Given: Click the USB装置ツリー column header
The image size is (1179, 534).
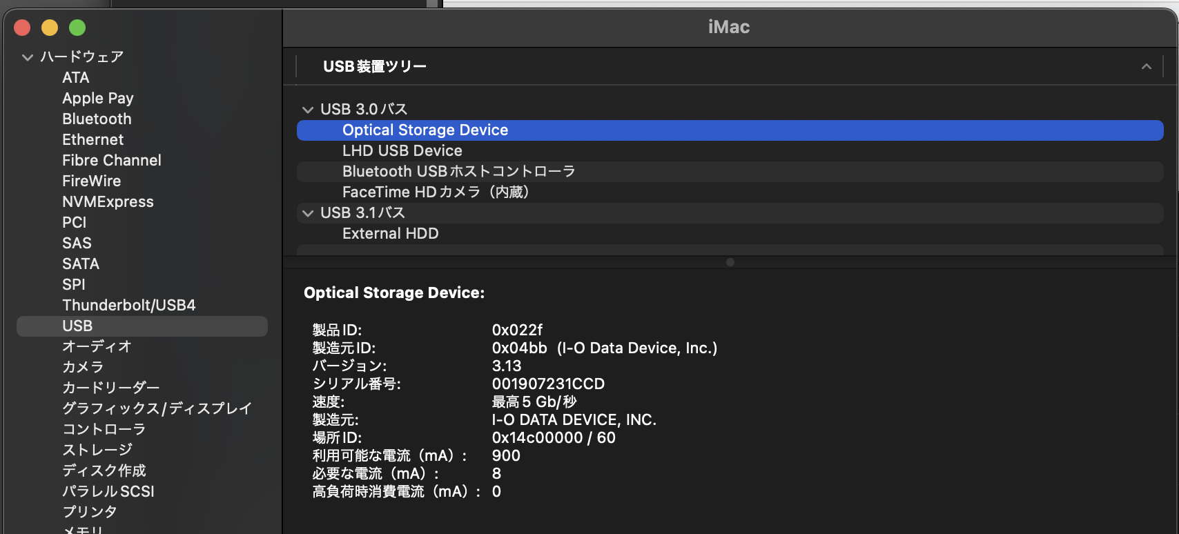Looking at the screenshot, I should coord(375,67).
